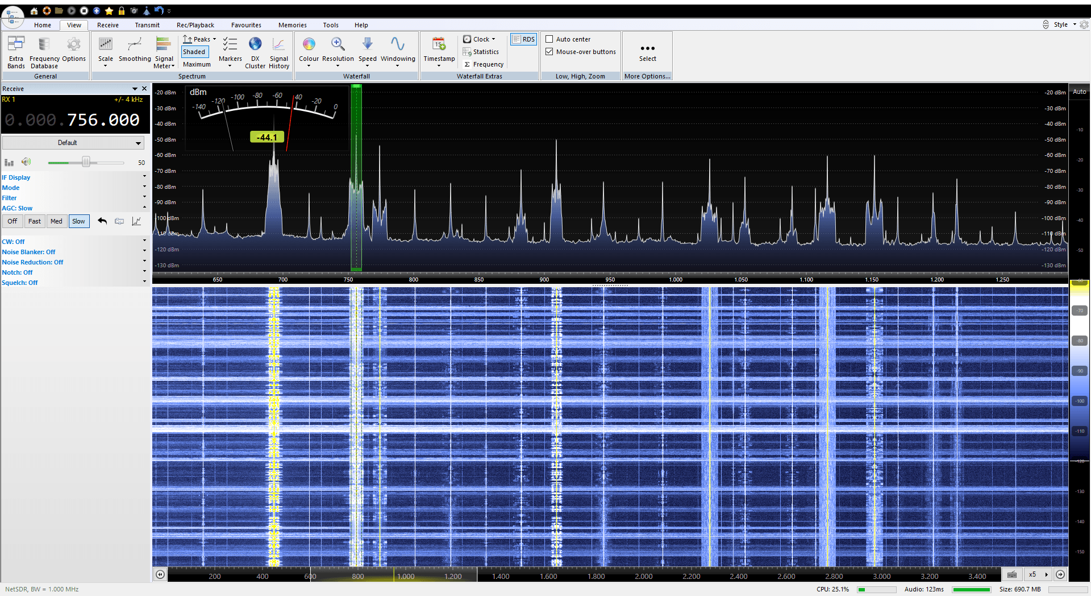This screenshot has height=596, width=1091.
Task: Click the volume slider handle
Action: coord(86,162)
